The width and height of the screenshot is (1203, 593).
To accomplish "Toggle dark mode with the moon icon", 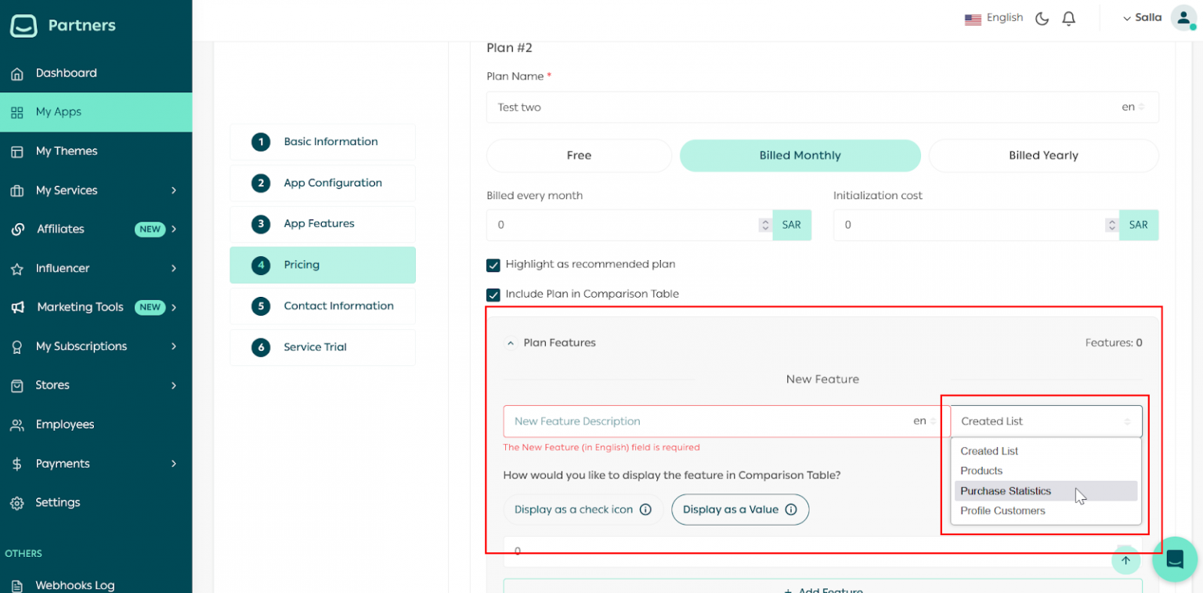I will (1042, 17).
